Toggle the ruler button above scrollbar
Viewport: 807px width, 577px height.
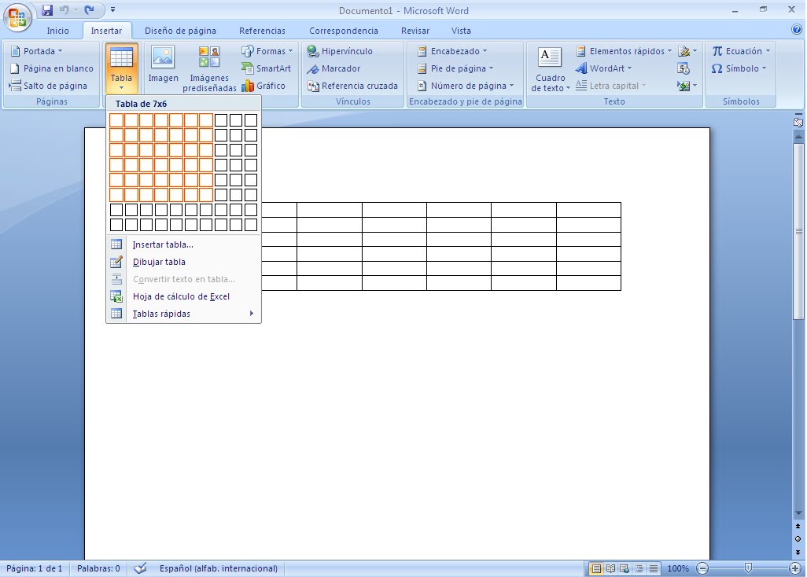pyautogui.click(x=798, y=122)
